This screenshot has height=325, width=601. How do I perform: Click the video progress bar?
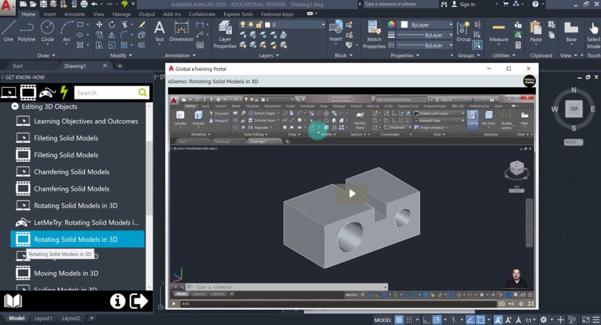(x=337, y=303)
